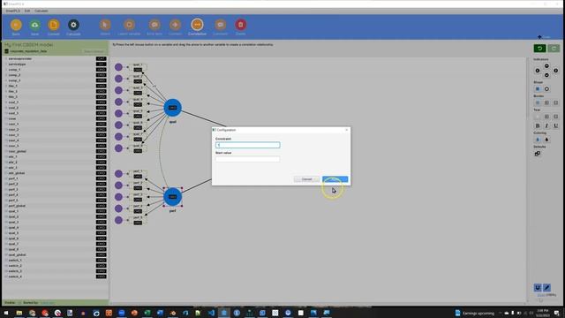Screen dimensions: 565x318
Task: Select the square shape option
Action: 538,88
